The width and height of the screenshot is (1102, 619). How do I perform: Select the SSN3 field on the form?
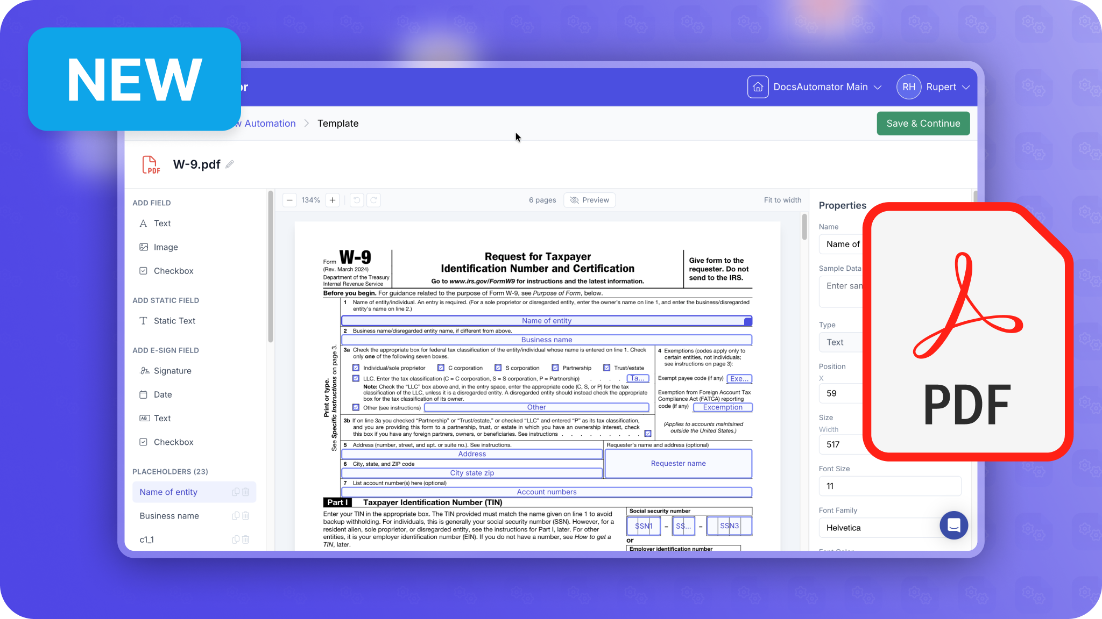click(x=729, y=526)
